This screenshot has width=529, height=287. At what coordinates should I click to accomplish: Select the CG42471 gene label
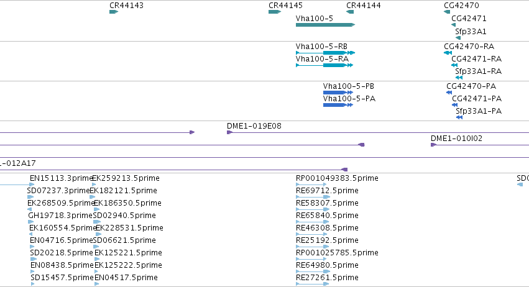coord(469,19)
